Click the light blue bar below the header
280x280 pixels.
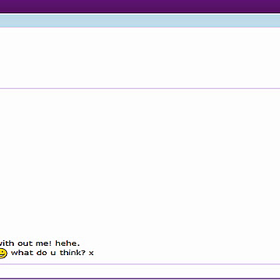[x=140, y=21]
